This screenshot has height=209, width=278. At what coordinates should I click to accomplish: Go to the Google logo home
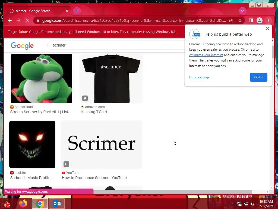pos(22,46)
